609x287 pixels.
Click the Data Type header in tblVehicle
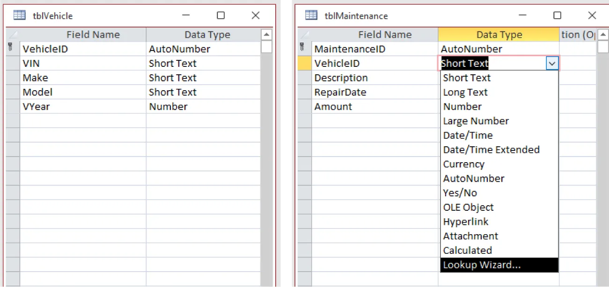[207, 35]
